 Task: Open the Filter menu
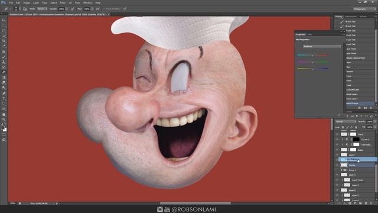point(63,2)
